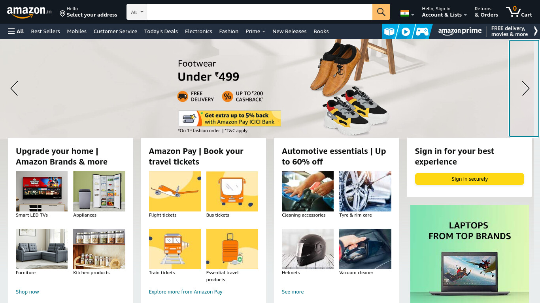Focus the main search text field
Screen dimensions: 540x303
tap(259, 12)
